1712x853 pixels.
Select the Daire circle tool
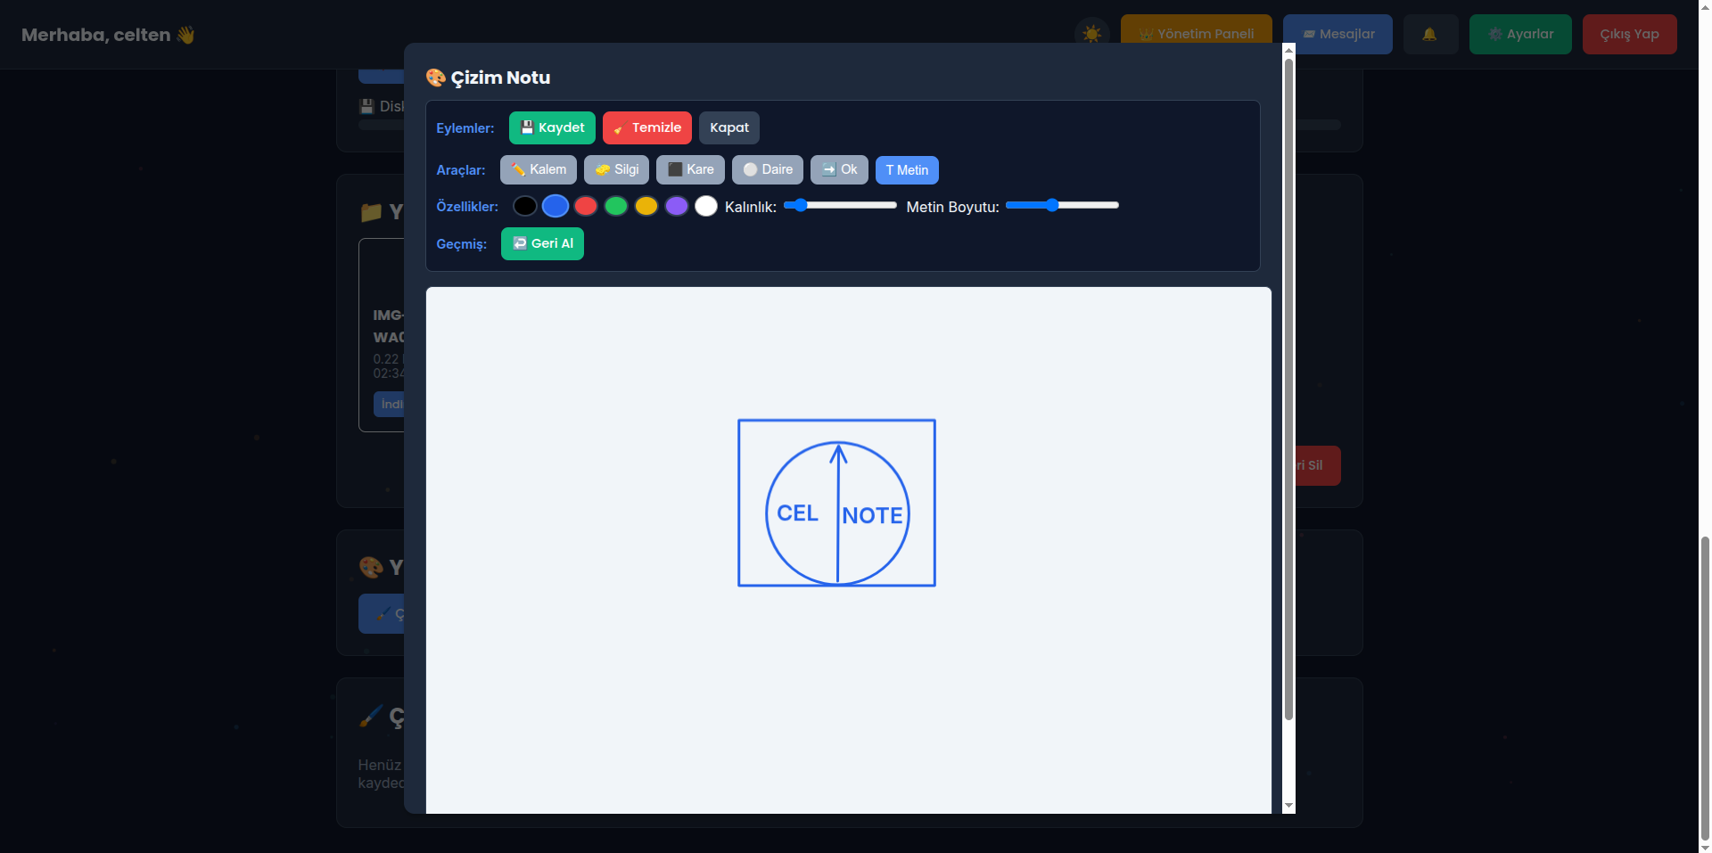click(x=767, y=170)
